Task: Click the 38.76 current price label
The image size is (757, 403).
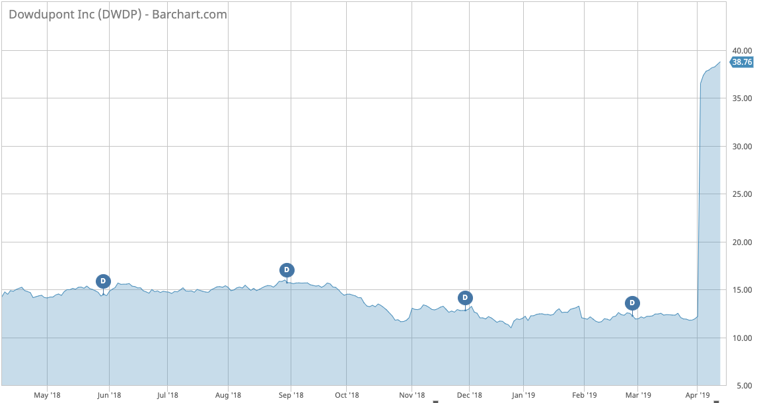Action: [x=741, y=62]
